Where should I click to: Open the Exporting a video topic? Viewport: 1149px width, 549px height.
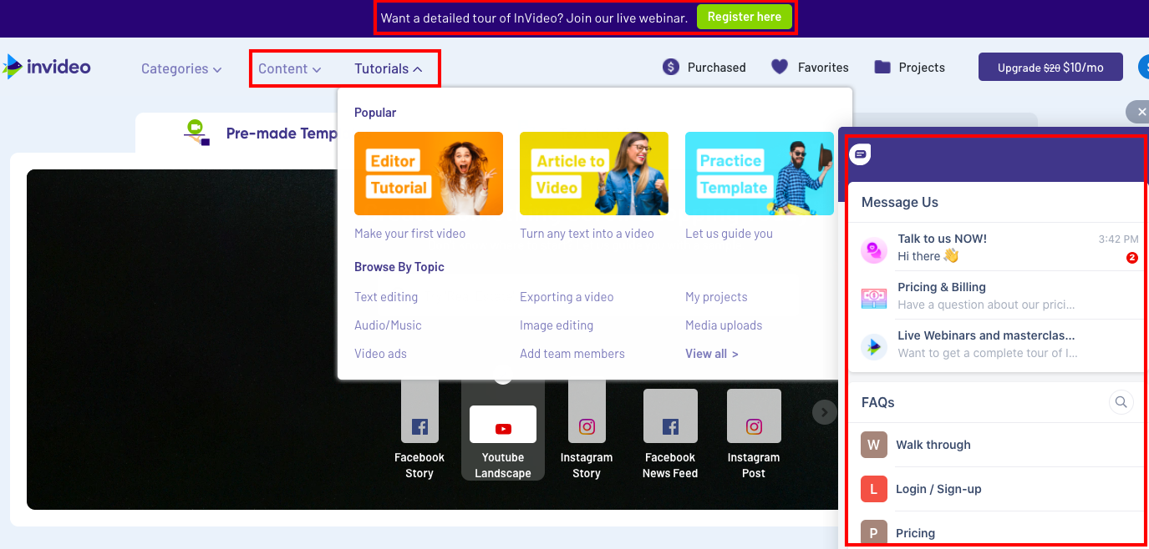tap(567, 297)
